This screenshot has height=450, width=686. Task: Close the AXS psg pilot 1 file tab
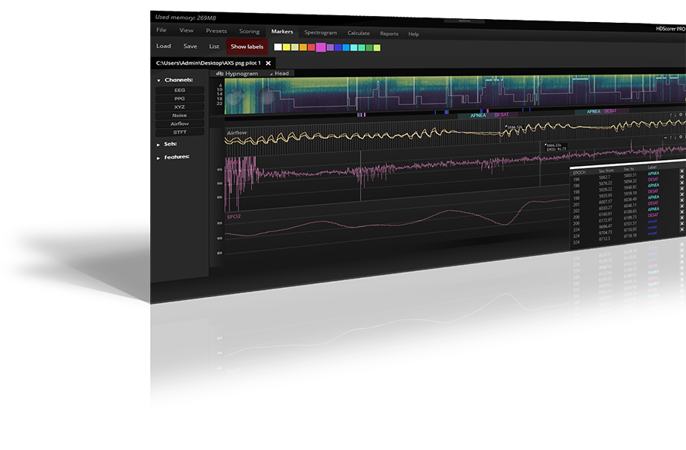coord(268,63)
